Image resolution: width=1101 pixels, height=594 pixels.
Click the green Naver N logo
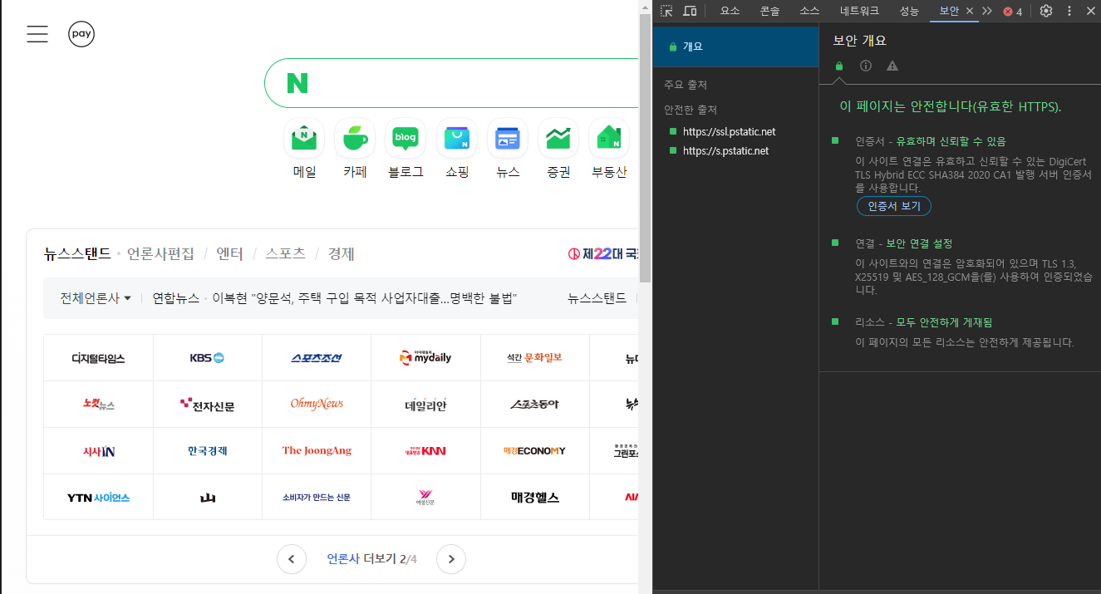[x=297, y=83]
